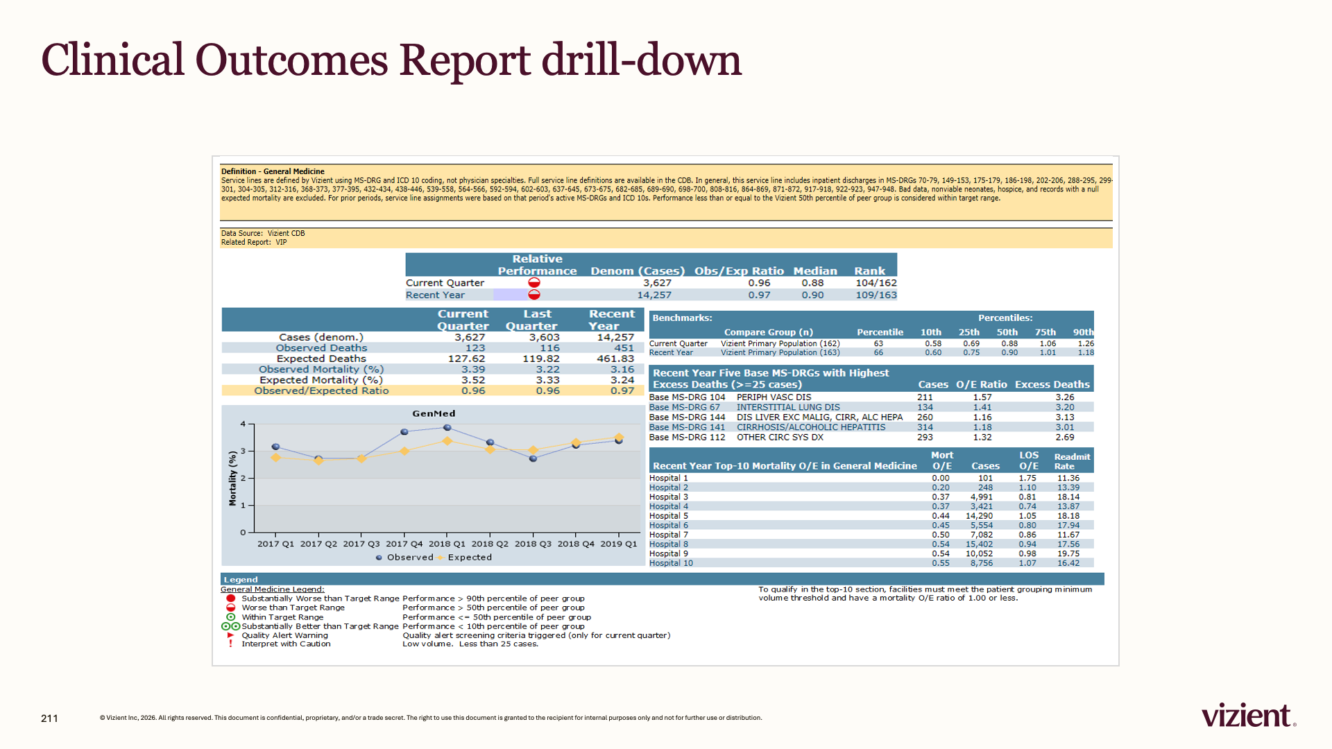The image size is (1332, 749).
Task: Click the rank value "109/163"
Action: coord(876,295)
